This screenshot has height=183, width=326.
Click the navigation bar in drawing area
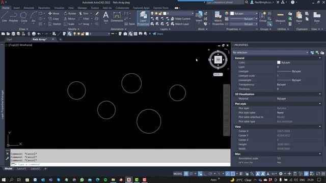[x=226, y=110]
